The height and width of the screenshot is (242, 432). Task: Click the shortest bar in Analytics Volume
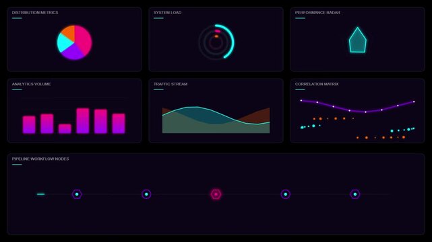(65, 129)
